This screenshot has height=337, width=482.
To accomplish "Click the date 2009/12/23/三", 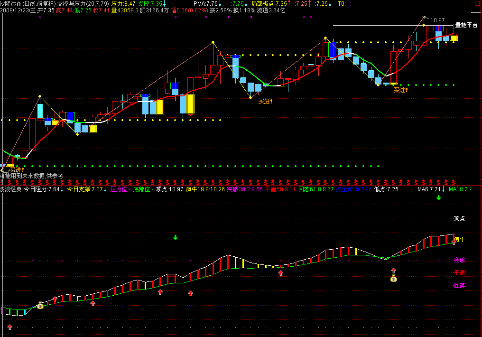I will pyautogui.click(x=18, y=10).
